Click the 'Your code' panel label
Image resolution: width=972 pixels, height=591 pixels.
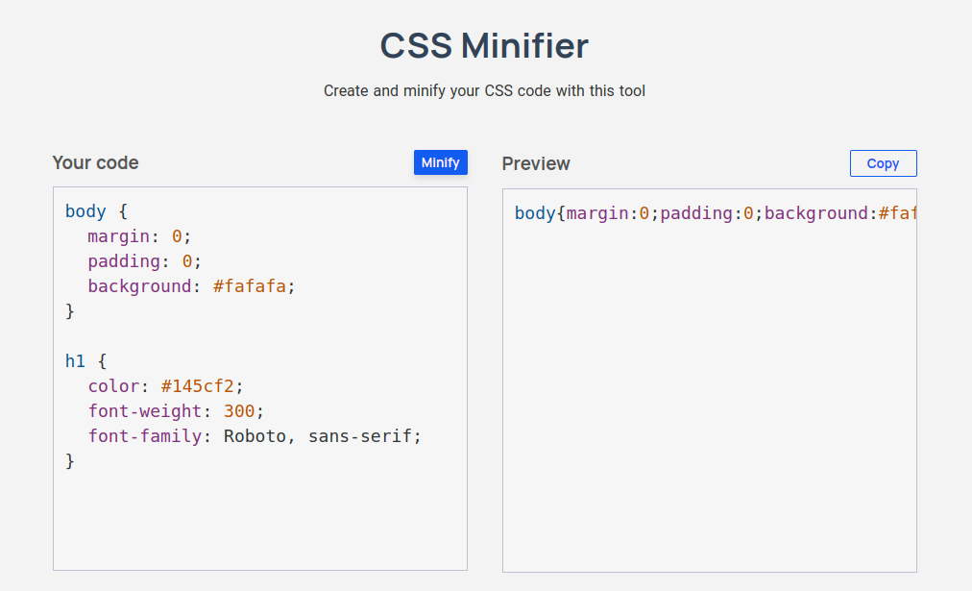[95, 163]
